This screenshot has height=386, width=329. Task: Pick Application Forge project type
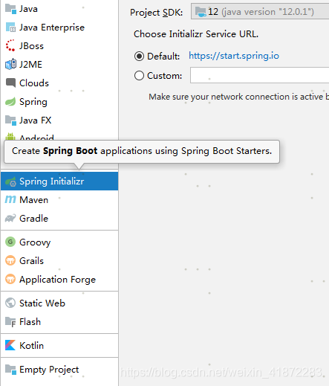pos(59,280)
